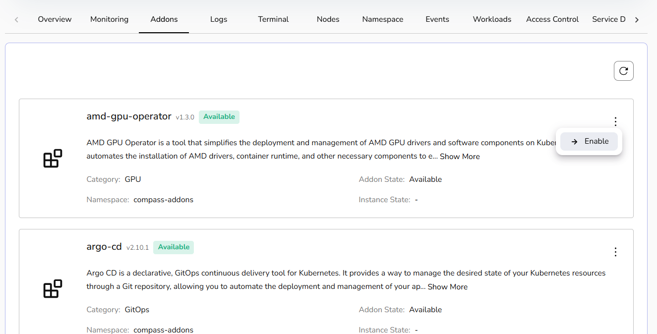Click the argo-cd addon icon
This screenshot has height=334, width=657.
pyautogui.click(x=53, y=288)
